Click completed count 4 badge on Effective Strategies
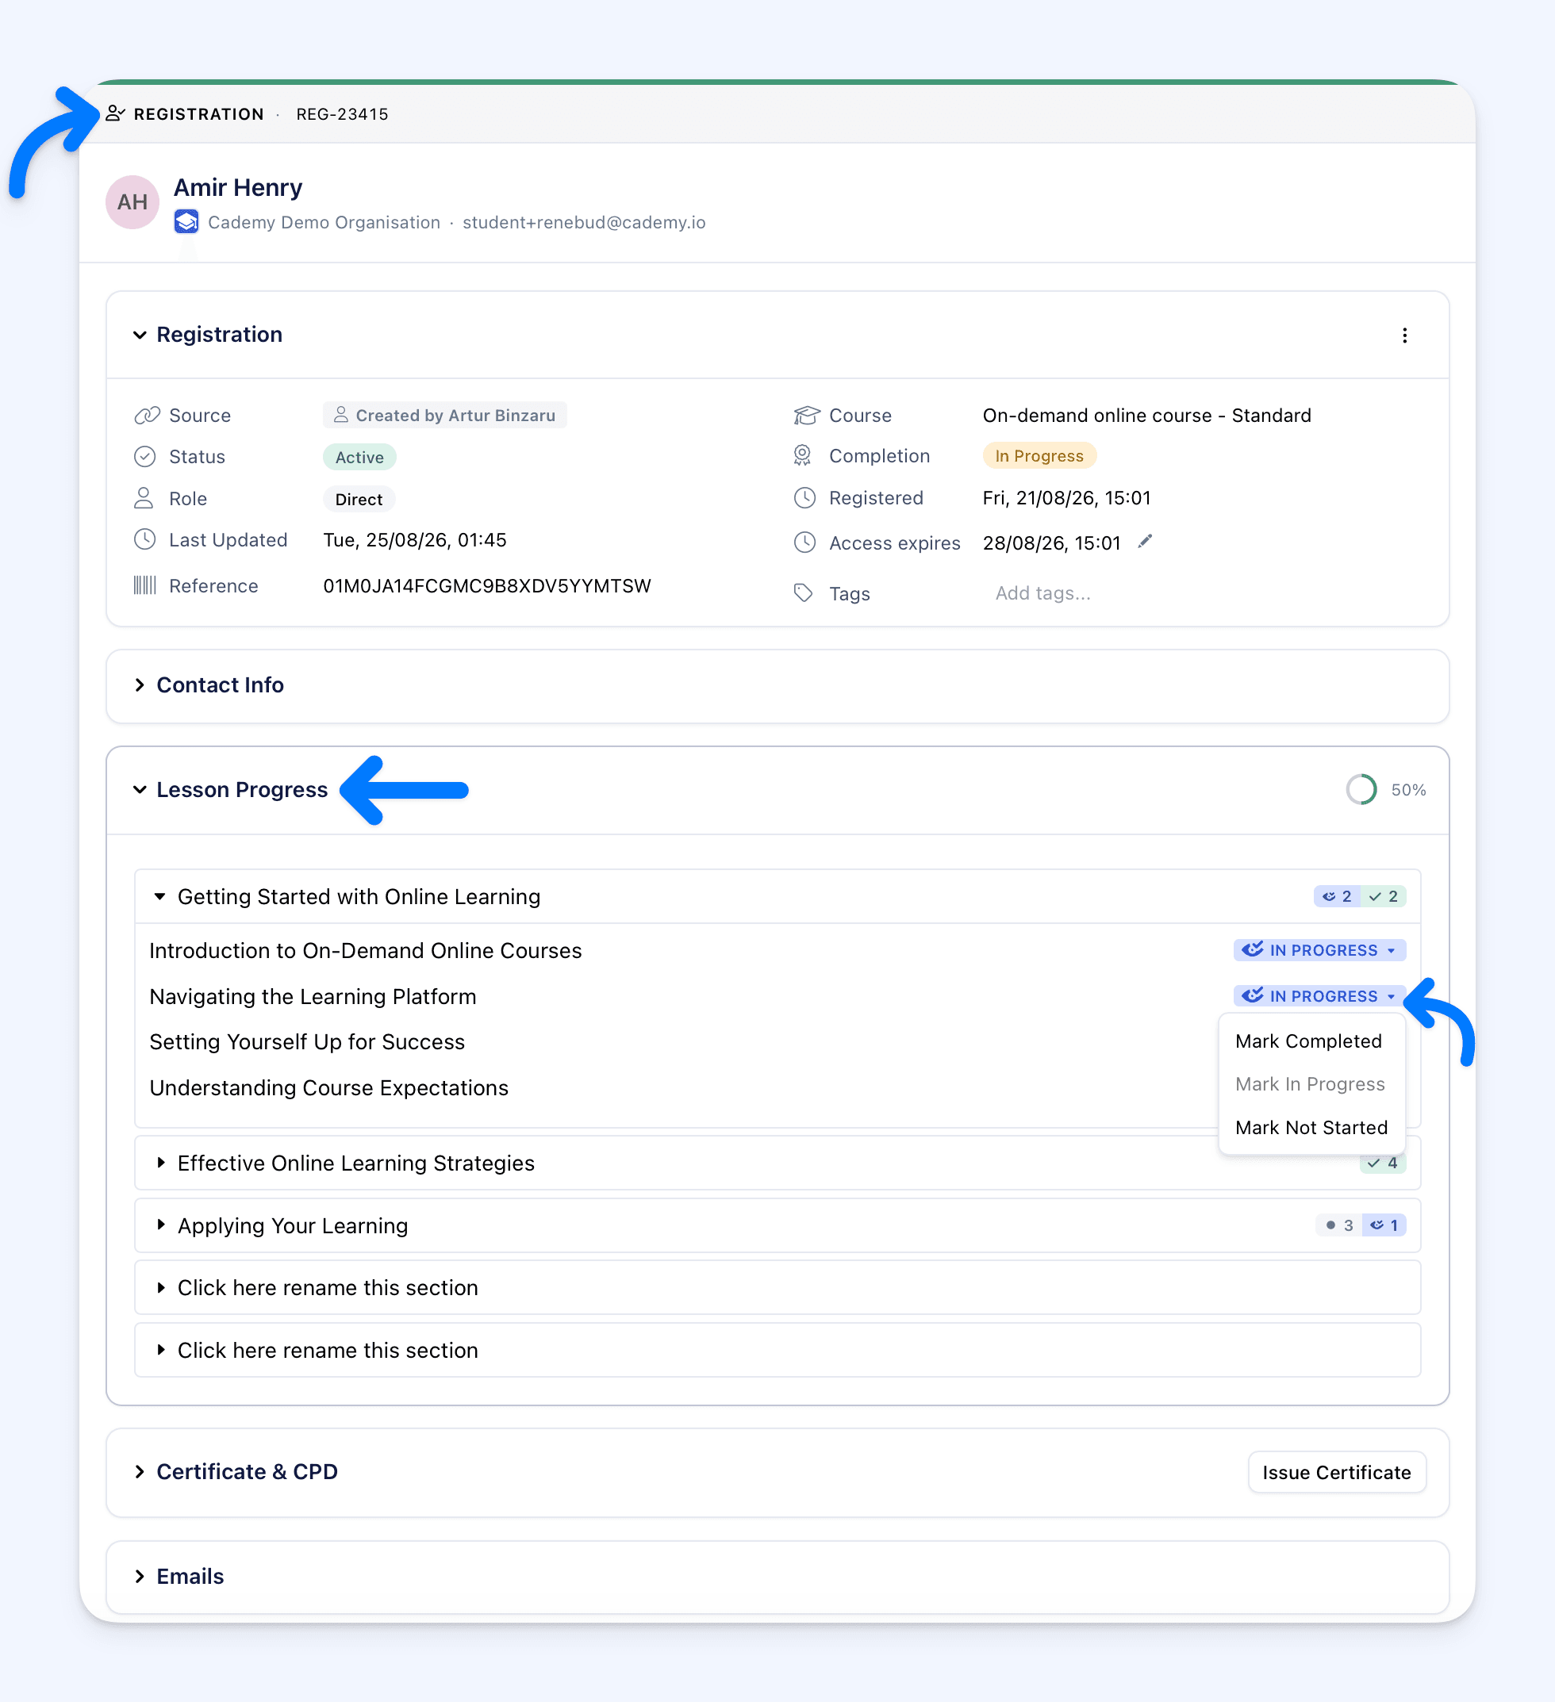This screenshot has width=1555, height=1702. (1383, 1163)
